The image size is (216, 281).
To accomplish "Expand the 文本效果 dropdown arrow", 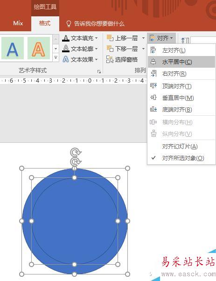I will pyautogui.click(x=97, y=59).
